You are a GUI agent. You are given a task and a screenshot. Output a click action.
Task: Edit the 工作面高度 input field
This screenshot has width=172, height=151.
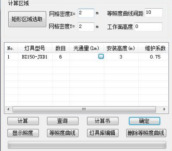tap(148, 27)
